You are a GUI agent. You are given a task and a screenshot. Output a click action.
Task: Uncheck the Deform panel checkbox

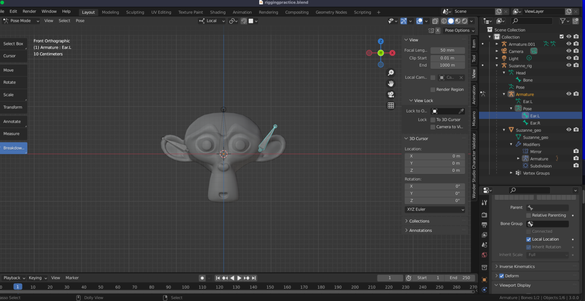click(501, 276)
